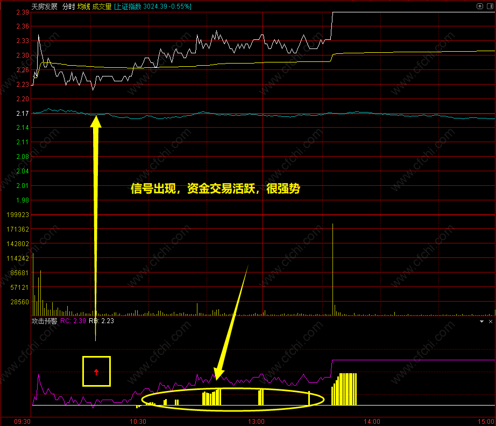This screenshot has width=496, height=426.
Task: Click the 攻击预警 indicator name
Action: tap(45, 321)
